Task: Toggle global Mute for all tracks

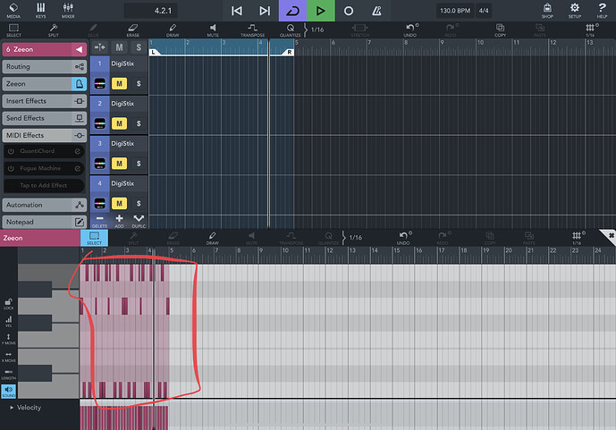Action: click(x=119, y=47)
